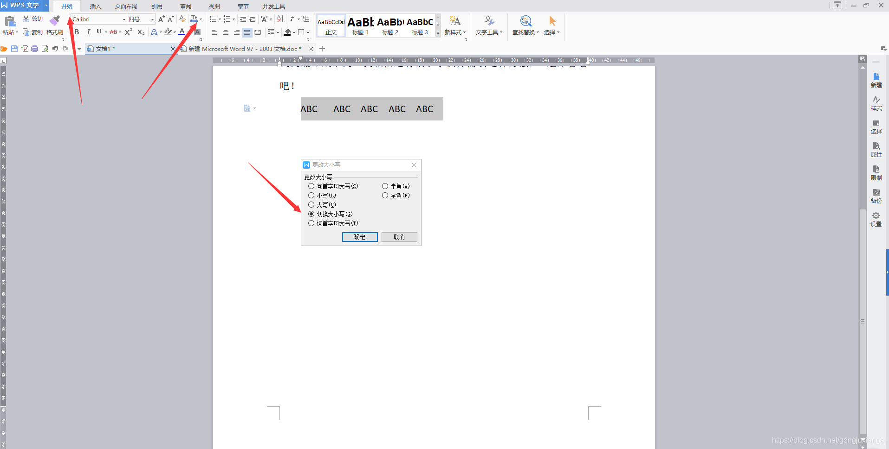Image resolution: width=889 pixels, height=449 pixels.
Task: Switch to the 插入 ribbon tab
Action: (95, 6)
